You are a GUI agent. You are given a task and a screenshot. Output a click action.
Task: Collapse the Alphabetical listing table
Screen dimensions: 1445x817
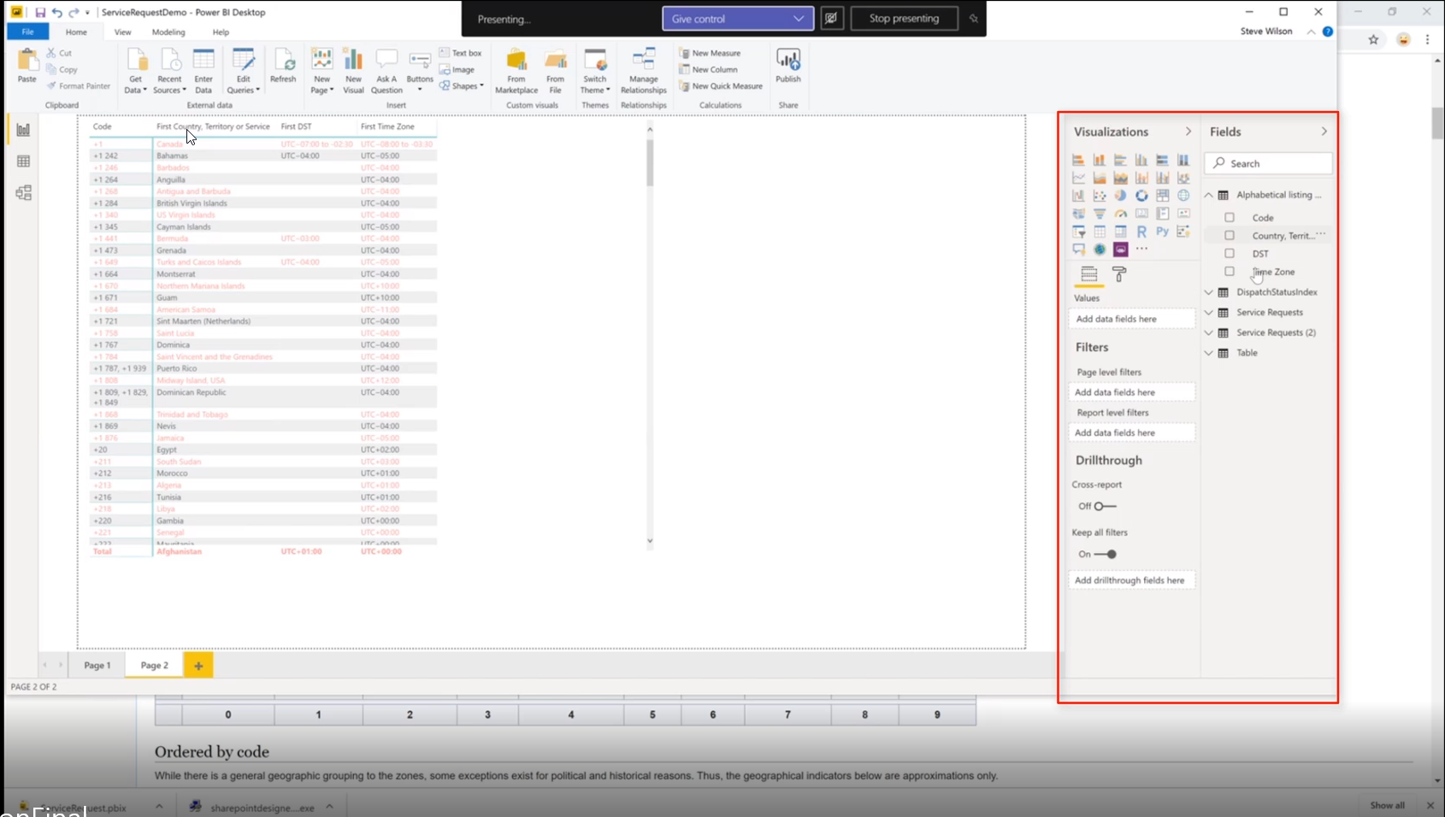click(1209, 195)
